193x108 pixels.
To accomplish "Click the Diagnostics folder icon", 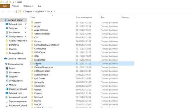I will 32,60.
